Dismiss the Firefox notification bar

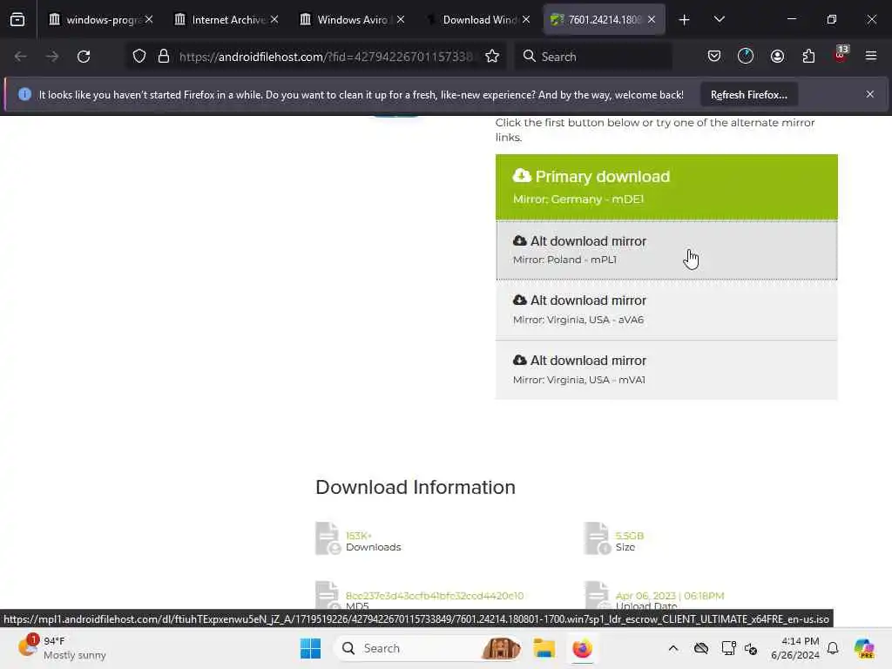[870, 94]
